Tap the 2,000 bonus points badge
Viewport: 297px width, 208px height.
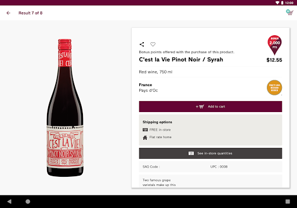pos(274,45)
